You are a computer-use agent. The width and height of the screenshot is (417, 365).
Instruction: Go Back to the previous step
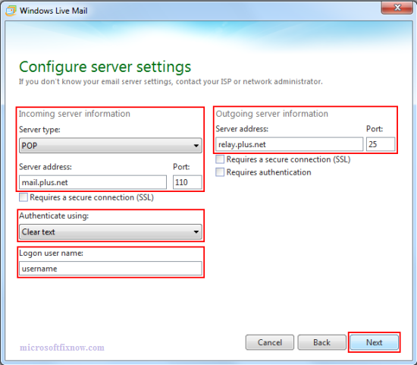pos(321,342)
